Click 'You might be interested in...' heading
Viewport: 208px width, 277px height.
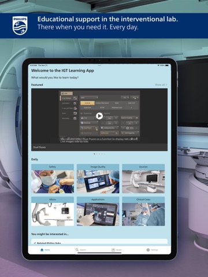click(50, 234)
